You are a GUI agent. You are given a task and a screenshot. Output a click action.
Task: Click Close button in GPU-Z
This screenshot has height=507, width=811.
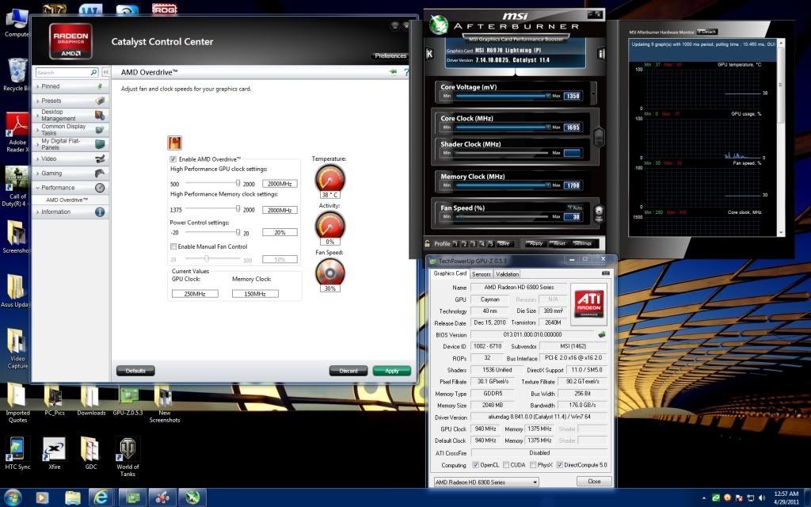click(x=594, y=481)
